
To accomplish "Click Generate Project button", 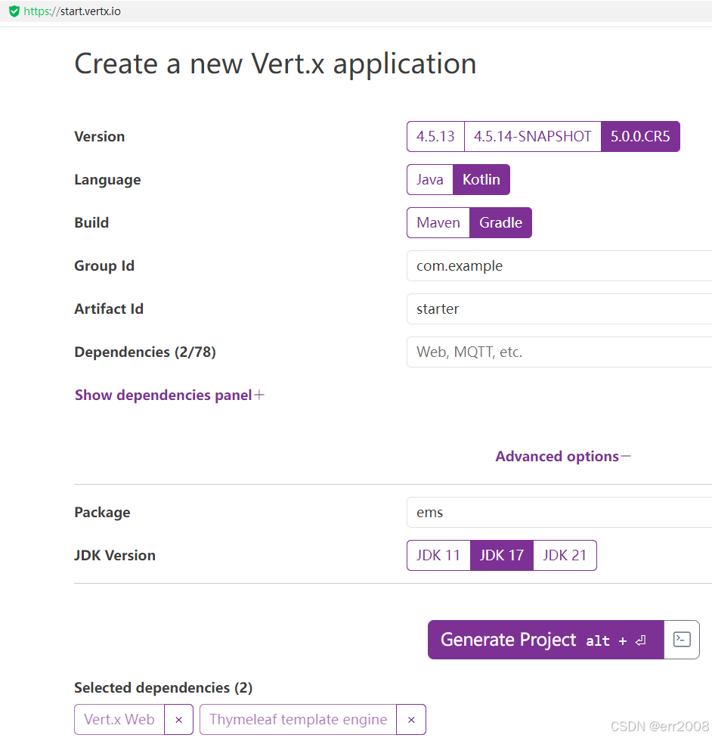I will pos(546,639).
